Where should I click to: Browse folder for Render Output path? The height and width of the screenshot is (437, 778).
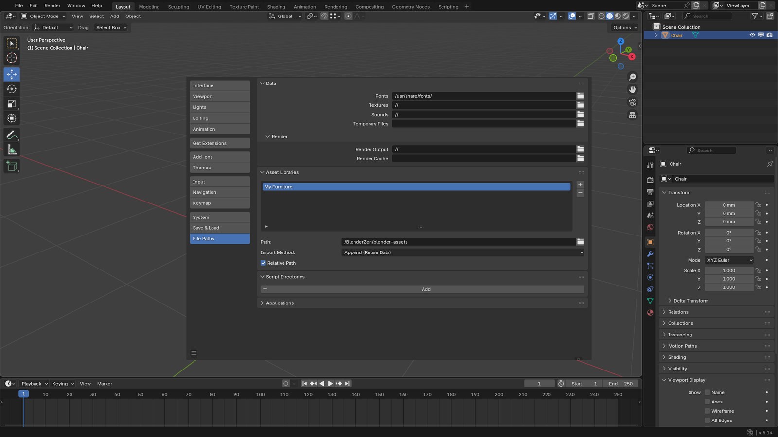(x=580, y=149)
